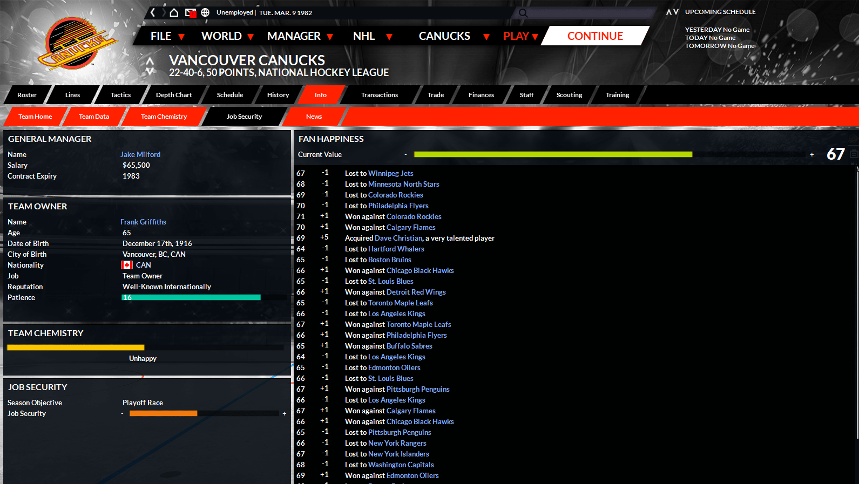Viewport: 859px width, 484px height.
Task: Open Frank Griffiths' profile link
Action: [x=143, y=222]
